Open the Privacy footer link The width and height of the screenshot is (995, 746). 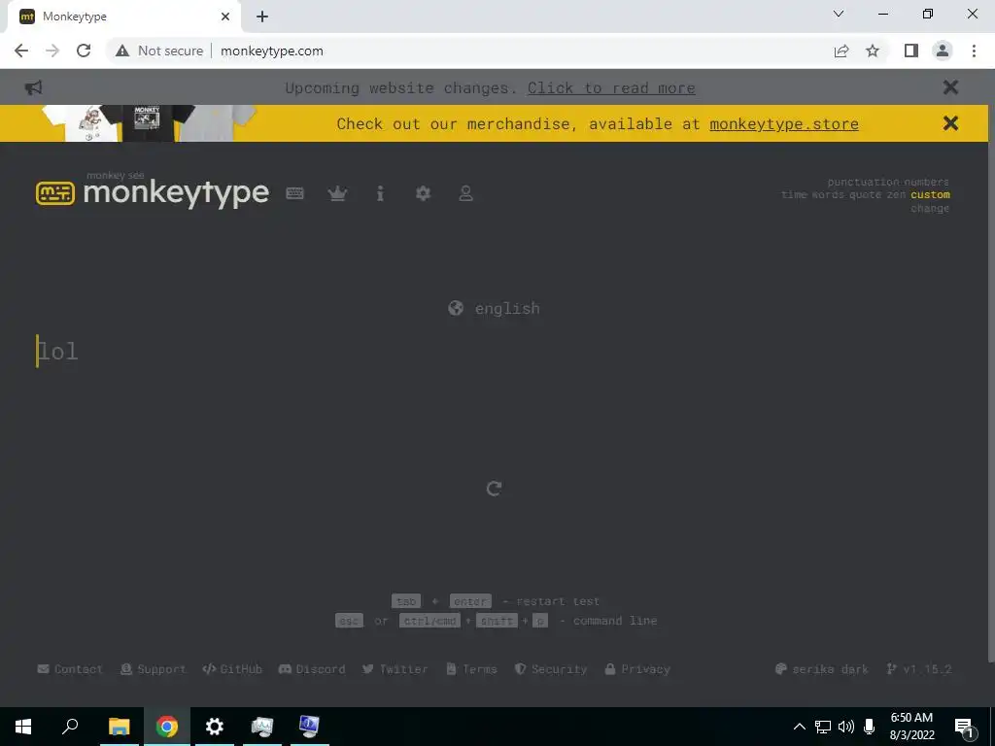pos(637,669)
